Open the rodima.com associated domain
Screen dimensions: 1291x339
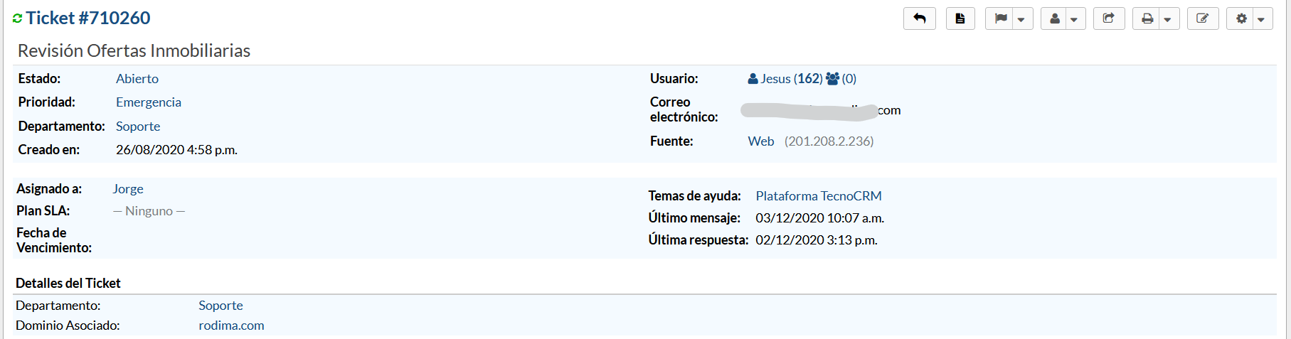231,325
